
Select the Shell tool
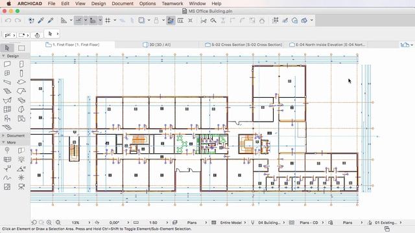coord(7,100)
